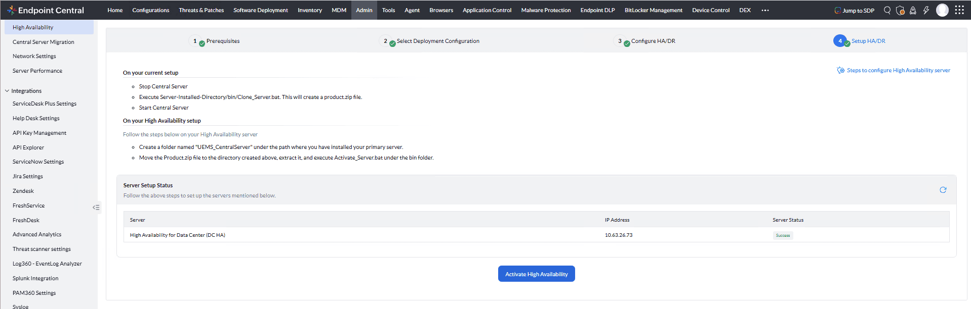This screenshot has height=309, width=971.
Task: Click the Success status badge
Action: [x=783, y=235]
